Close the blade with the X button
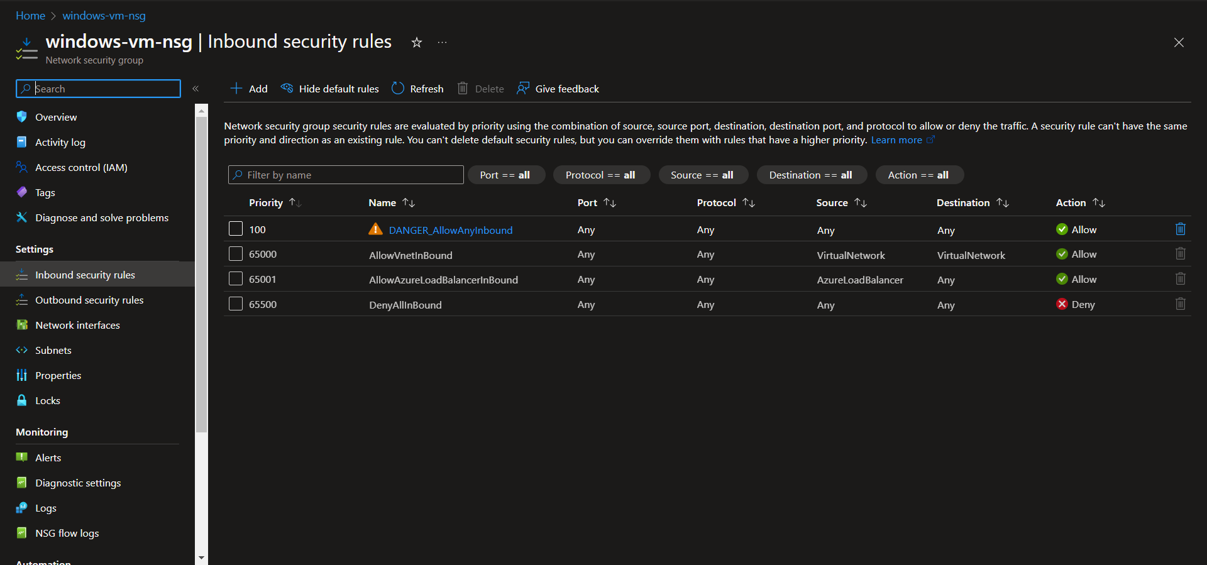This screenshot has width=1207, height=565. 1179,42
